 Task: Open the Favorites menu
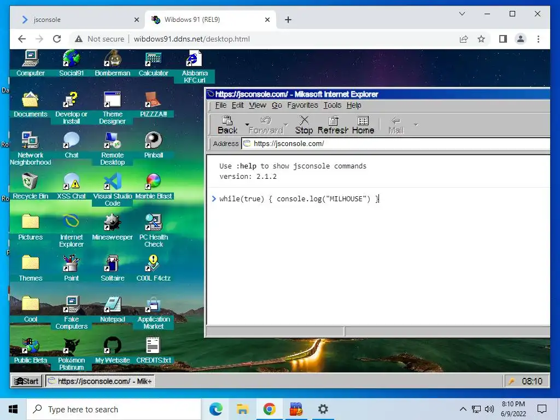(x=302, y=106)
